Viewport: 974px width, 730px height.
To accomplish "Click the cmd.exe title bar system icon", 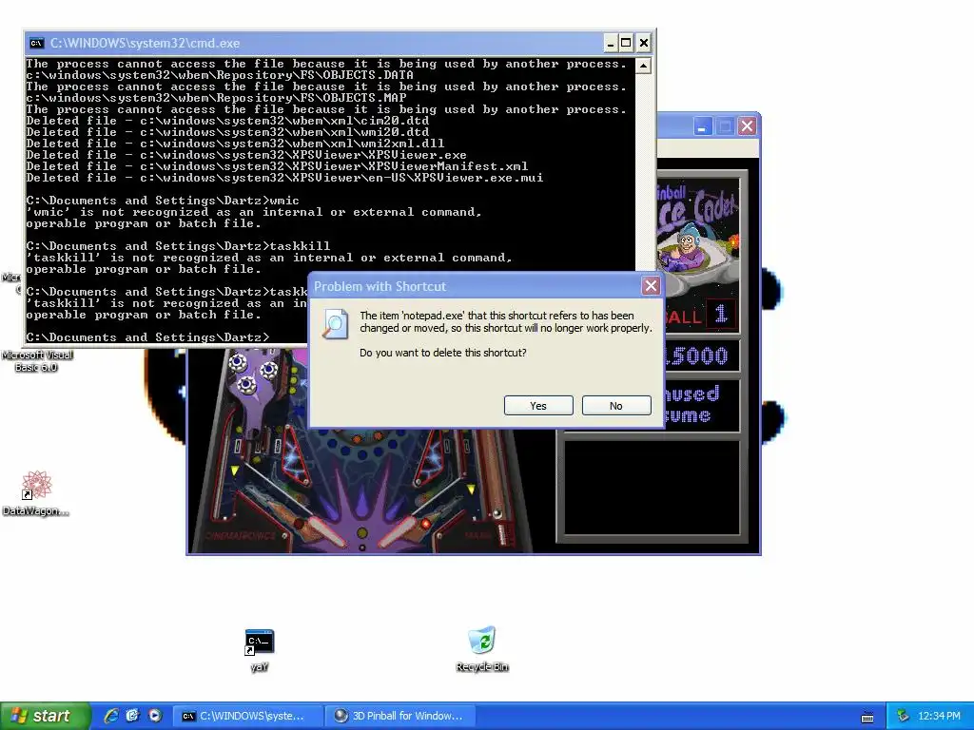I will (x=37, y=43).
